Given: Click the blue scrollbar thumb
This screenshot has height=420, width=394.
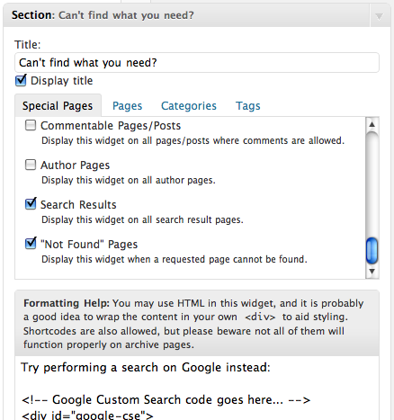Looking at the screenshot, I should (372, 251).
